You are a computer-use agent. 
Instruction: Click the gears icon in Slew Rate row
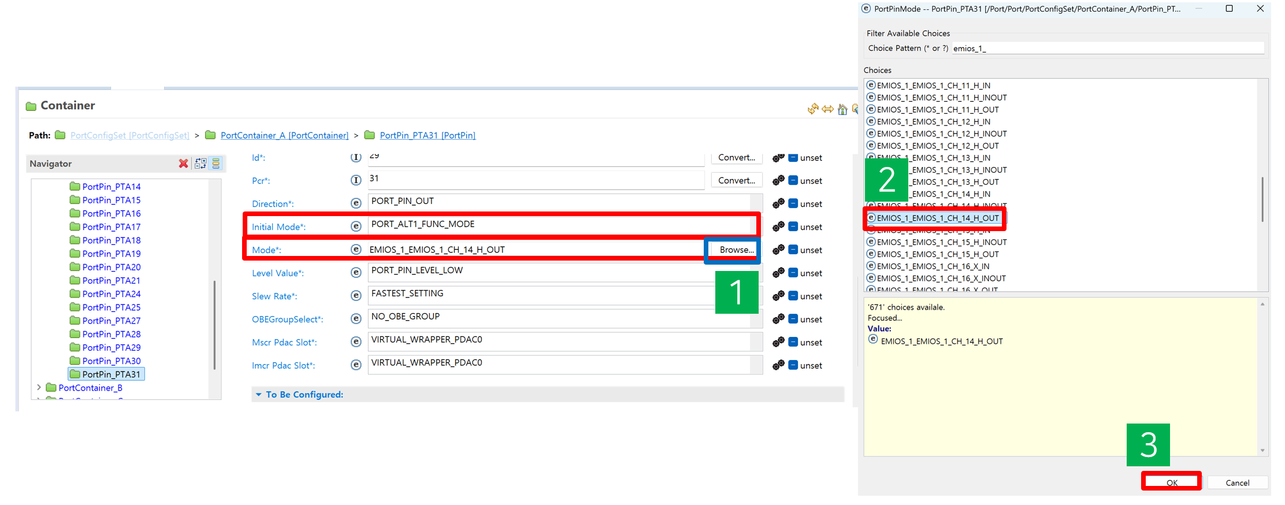pyautogui.click(x=778, y=296)
